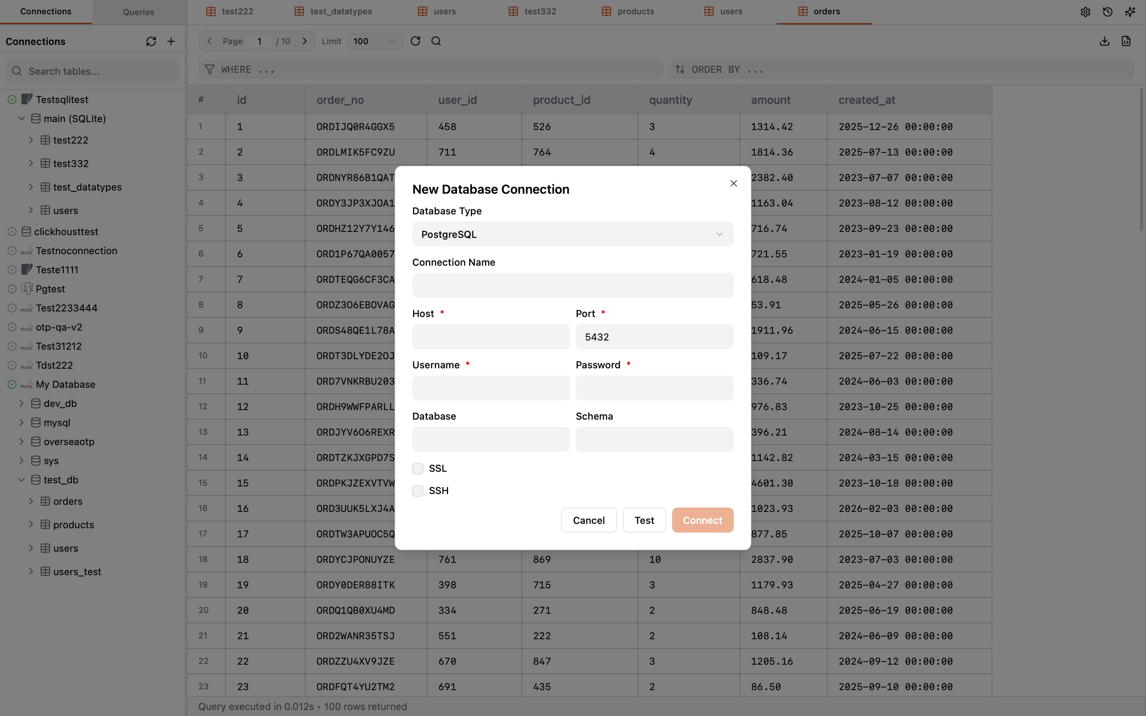The image size is (1146, 716).
Task: Click the refresh connections icon
Action: pos(151,42)
